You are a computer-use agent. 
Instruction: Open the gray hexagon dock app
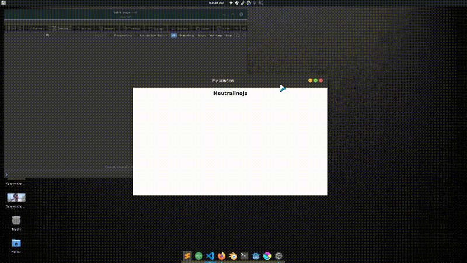pyautogui.click(x=278, y=256)
